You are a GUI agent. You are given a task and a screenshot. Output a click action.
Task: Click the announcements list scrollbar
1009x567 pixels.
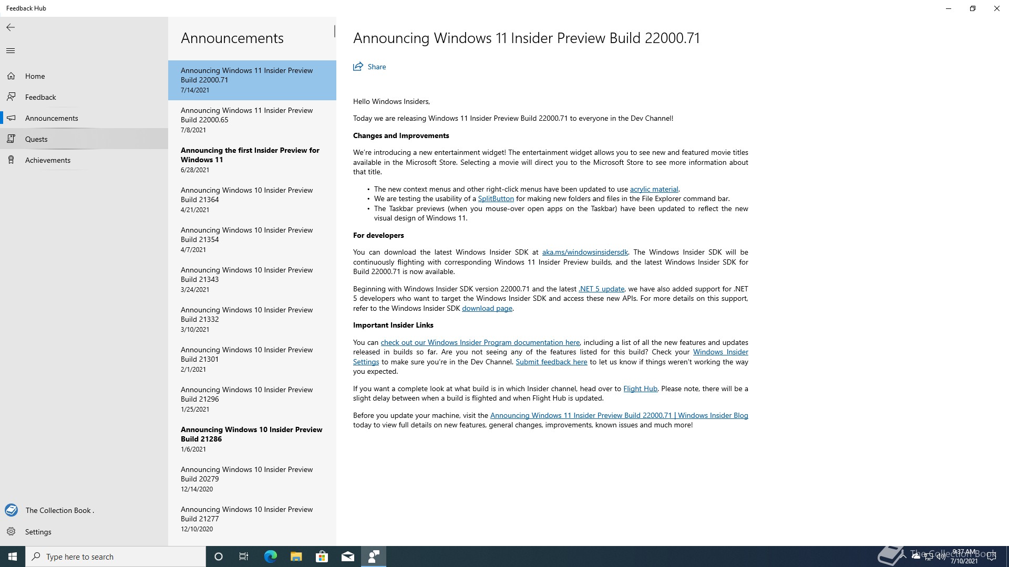point(334,31)
